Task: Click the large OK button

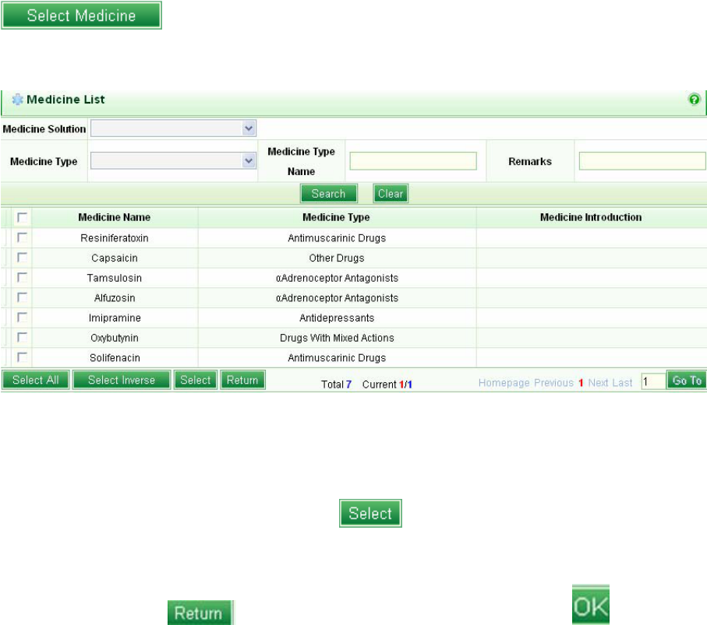Action: tap(591, 606)
